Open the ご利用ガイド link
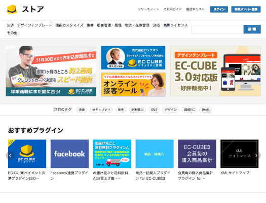 173,9
